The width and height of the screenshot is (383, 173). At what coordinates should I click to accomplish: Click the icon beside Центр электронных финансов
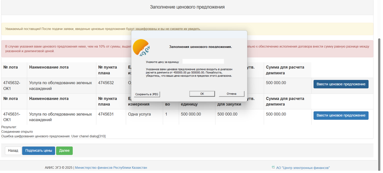(x=273, y=167)
